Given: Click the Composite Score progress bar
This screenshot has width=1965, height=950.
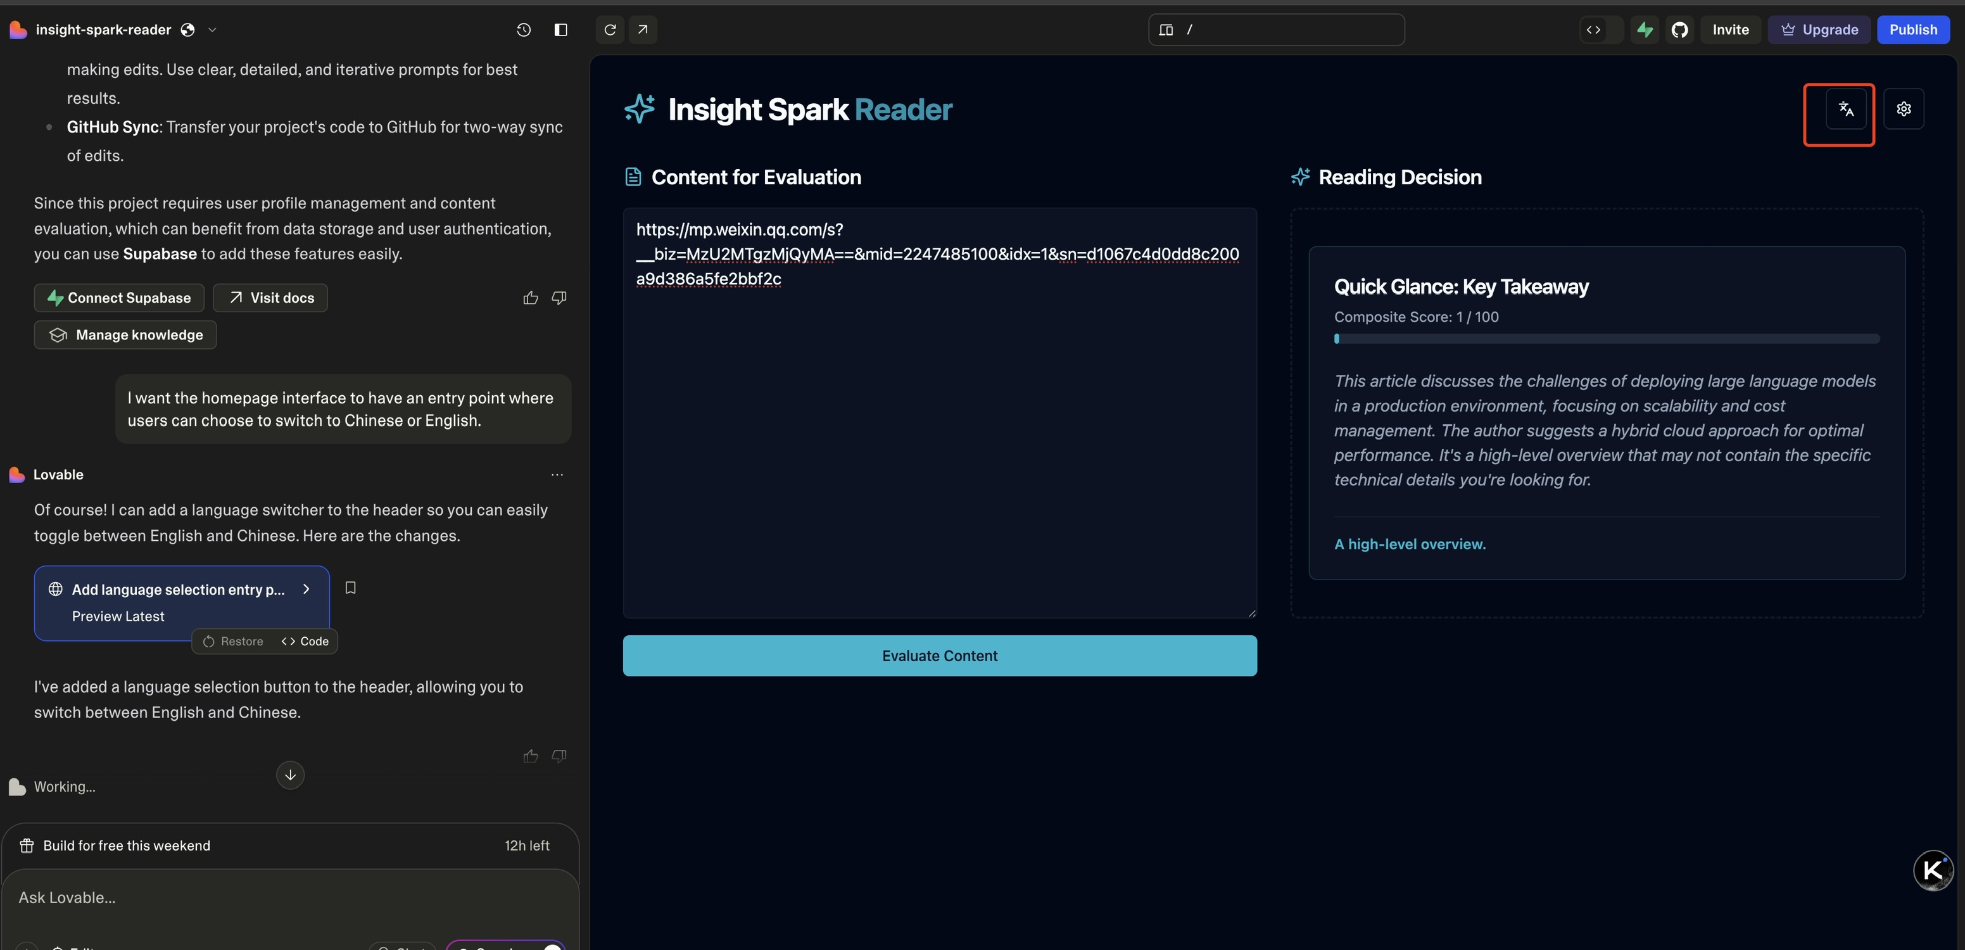Looking at the screenshot, I should pos(1607,339).
